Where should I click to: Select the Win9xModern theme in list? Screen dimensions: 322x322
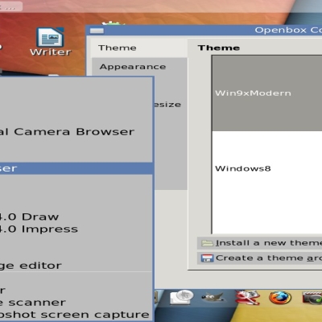pos(267,93)
